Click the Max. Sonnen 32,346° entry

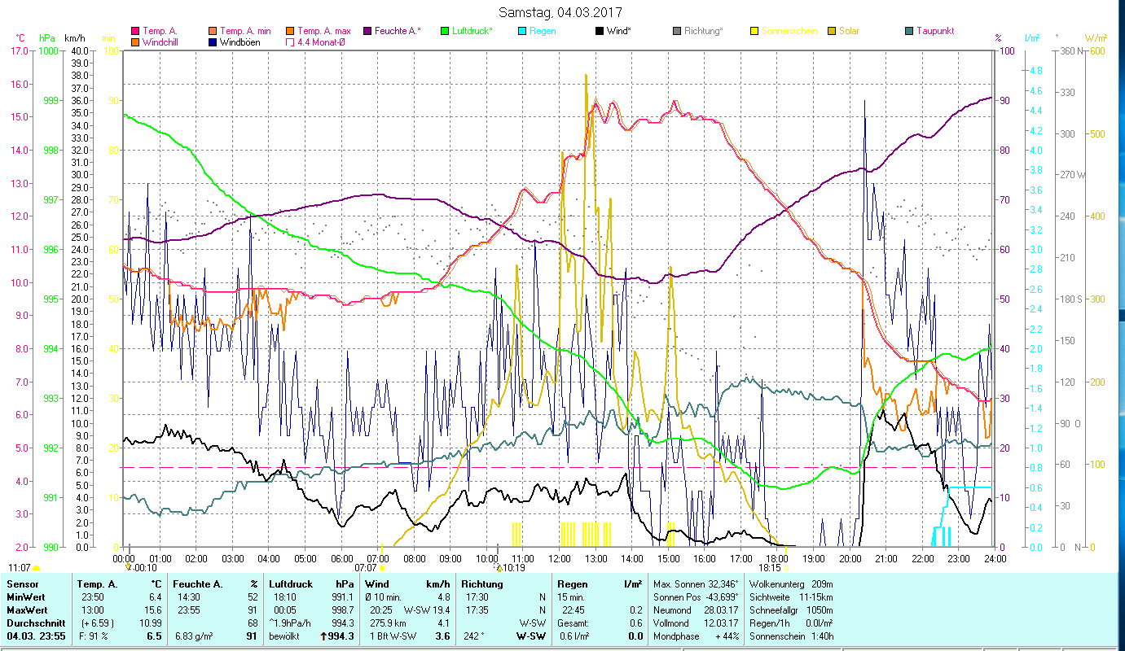(x=697, y=584)
